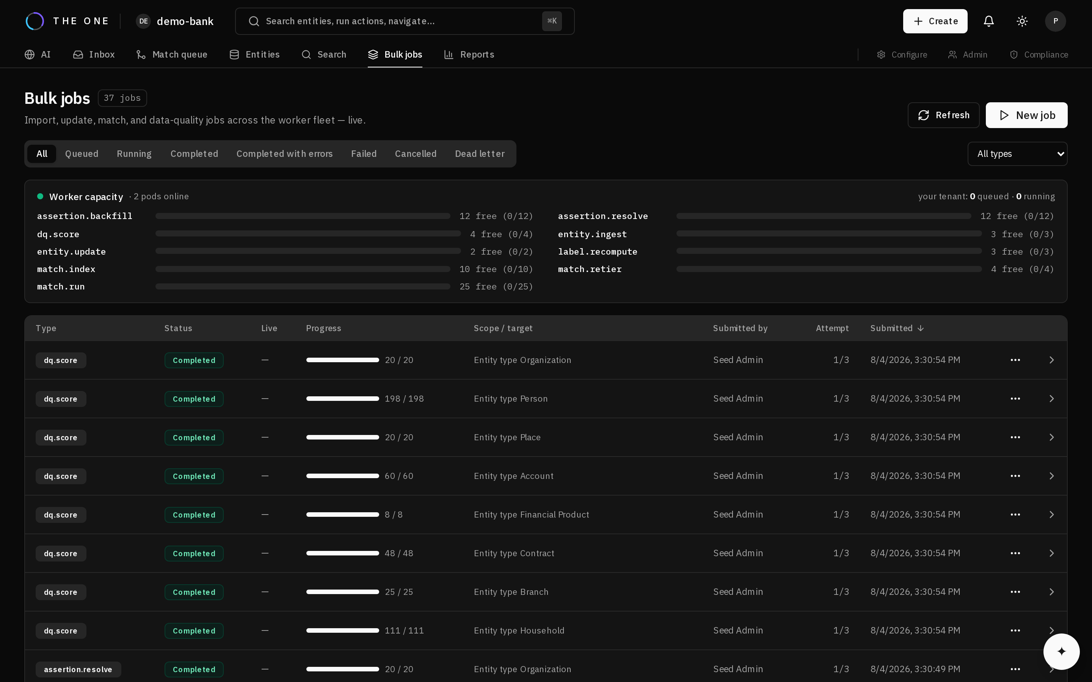Click Refresh button
This screenshot has height=682, width=1092.
943,115
